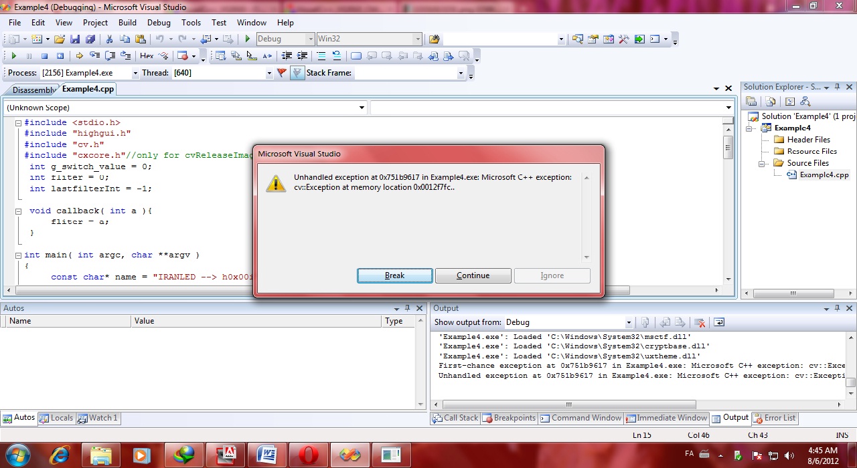The image size is (857, 468).
Task: Click the Stop Debugging square icon
Action: [44, 56]
